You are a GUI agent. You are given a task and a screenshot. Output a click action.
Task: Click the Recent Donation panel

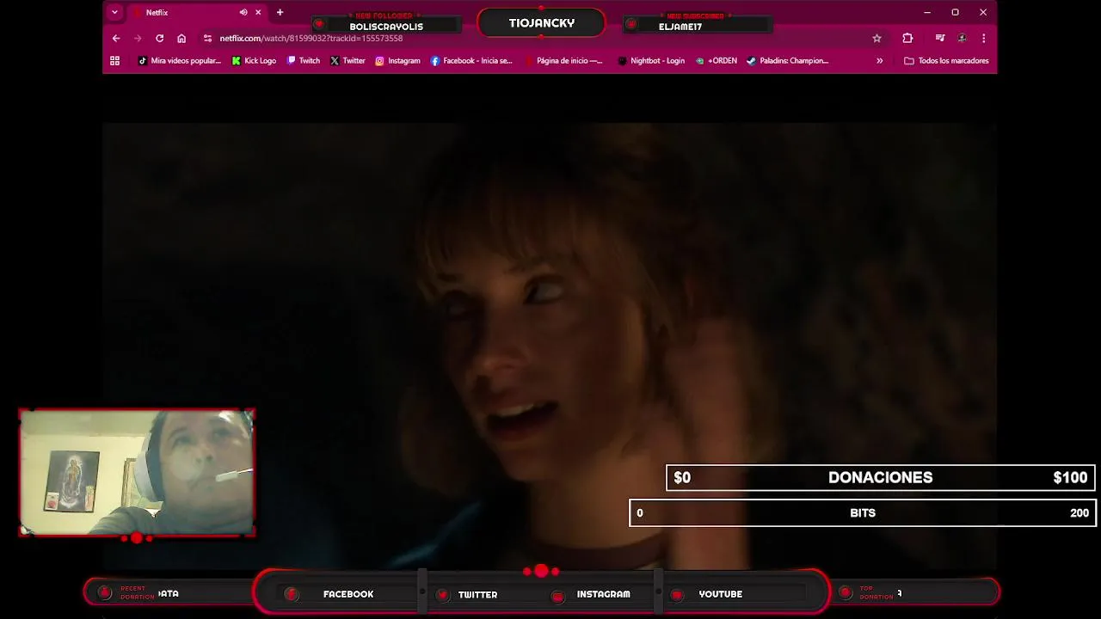(169, 592)
